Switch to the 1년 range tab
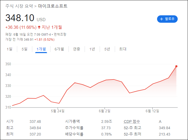The width and height of the screenshot is (188, 140). point(92,49)
